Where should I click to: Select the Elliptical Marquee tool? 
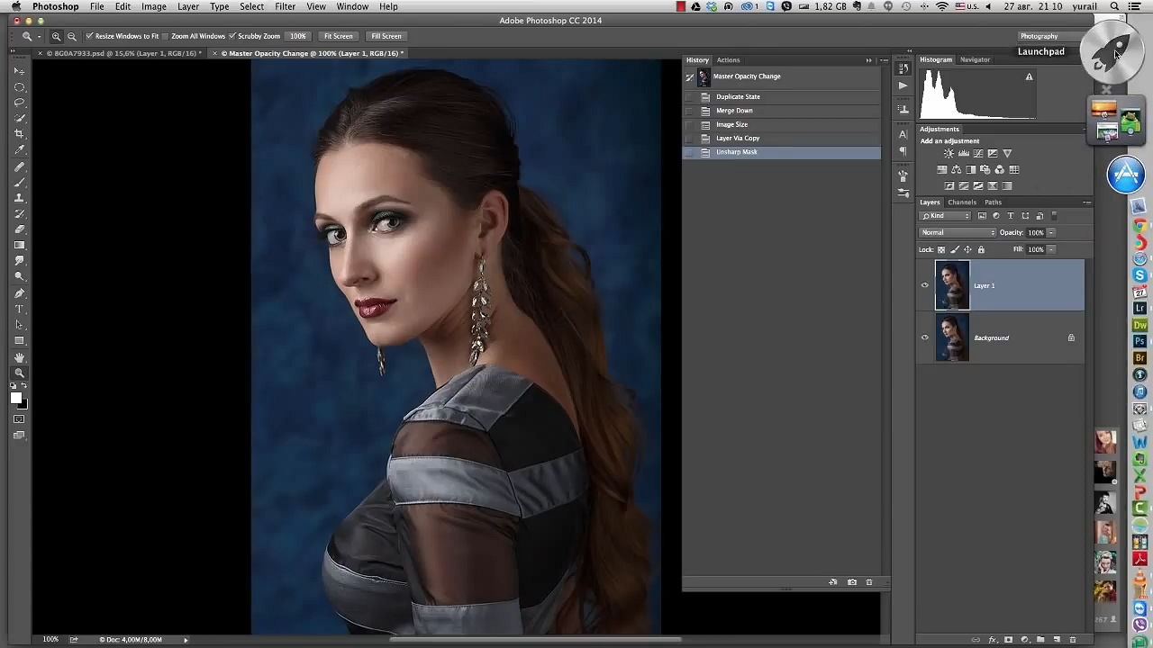tap(19, 86)
